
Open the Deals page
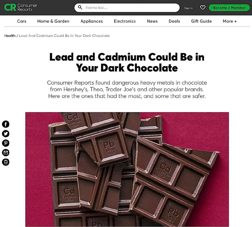[x=174, y=21]
